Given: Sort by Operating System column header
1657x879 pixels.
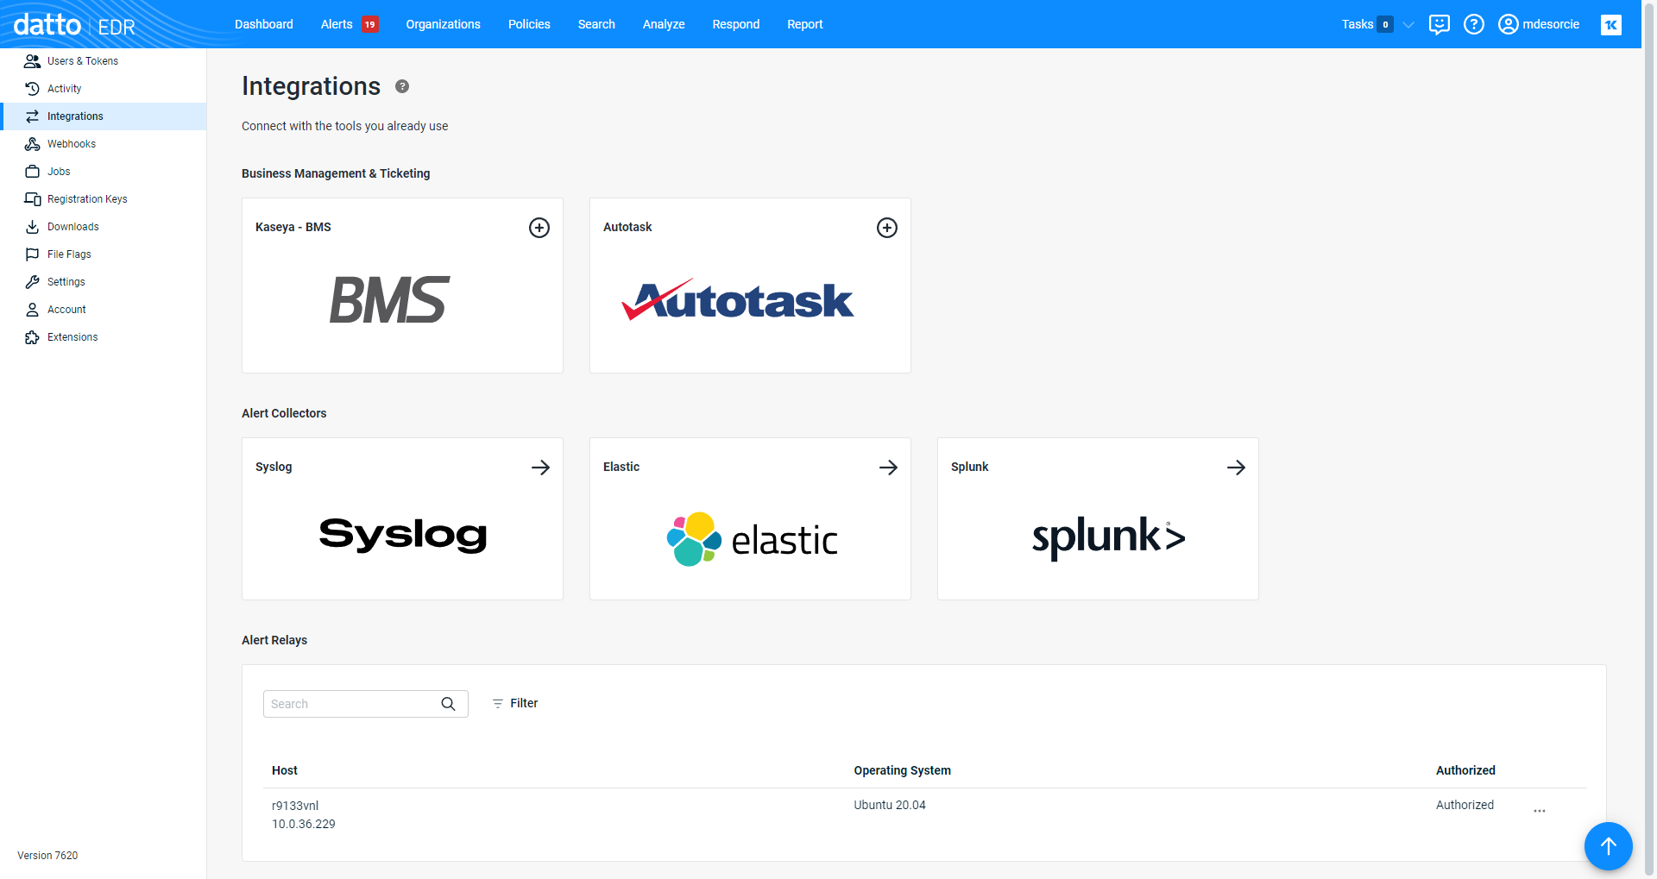Looking at the screenshot, I should tap(903, 770).
